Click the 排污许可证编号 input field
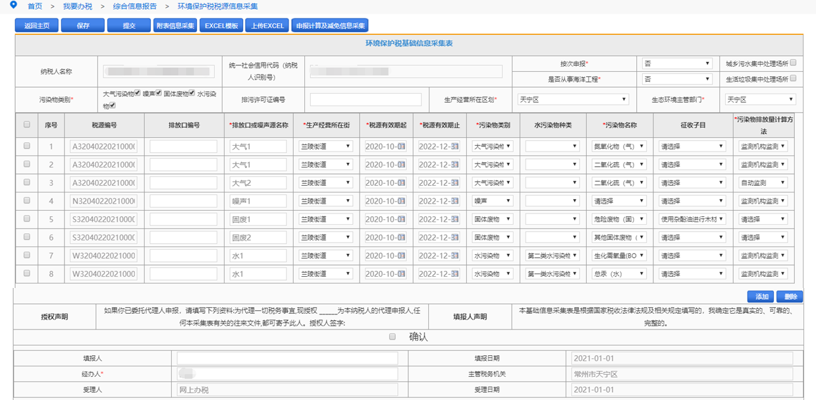Image resolution: width=816 pixels, height=400 pixels. click(366, 100)
